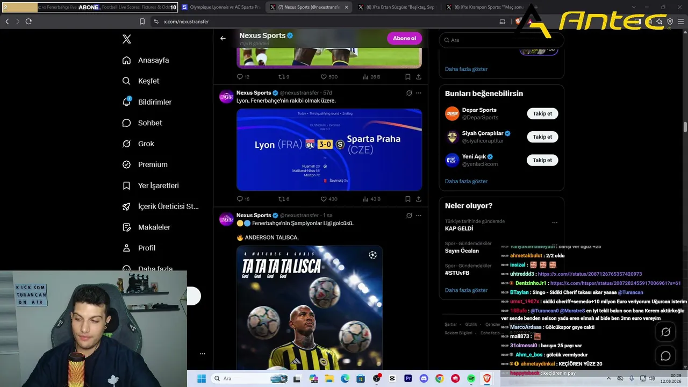Open Grok actions on the Talisca post

click(x=409, y=216)
